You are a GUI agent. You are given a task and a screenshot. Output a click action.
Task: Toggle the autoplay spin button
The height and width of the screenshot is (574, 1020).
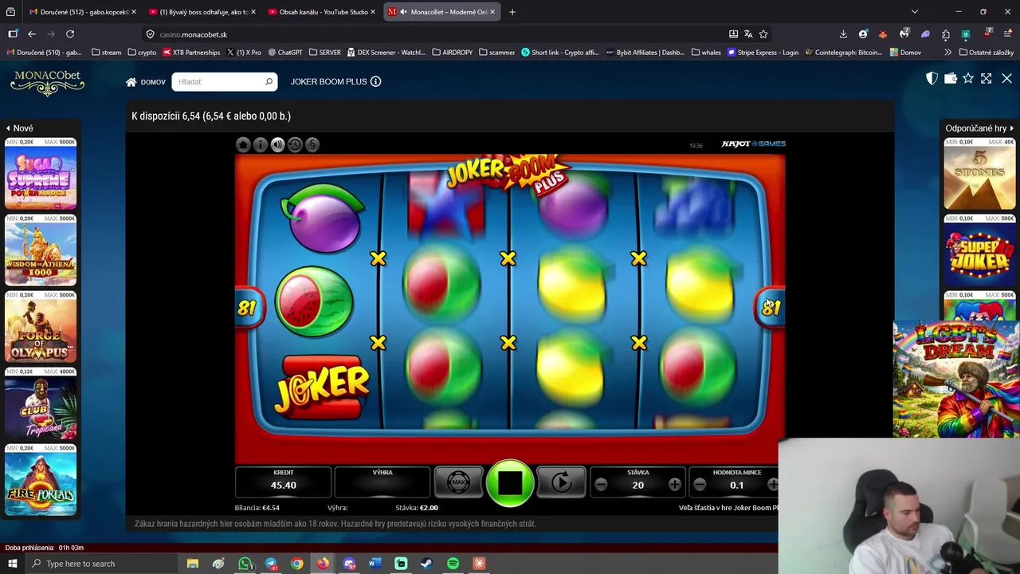561,482
